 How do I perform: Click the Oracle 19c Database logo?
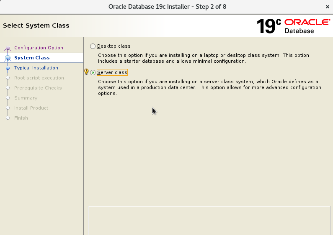coord(294,26)
